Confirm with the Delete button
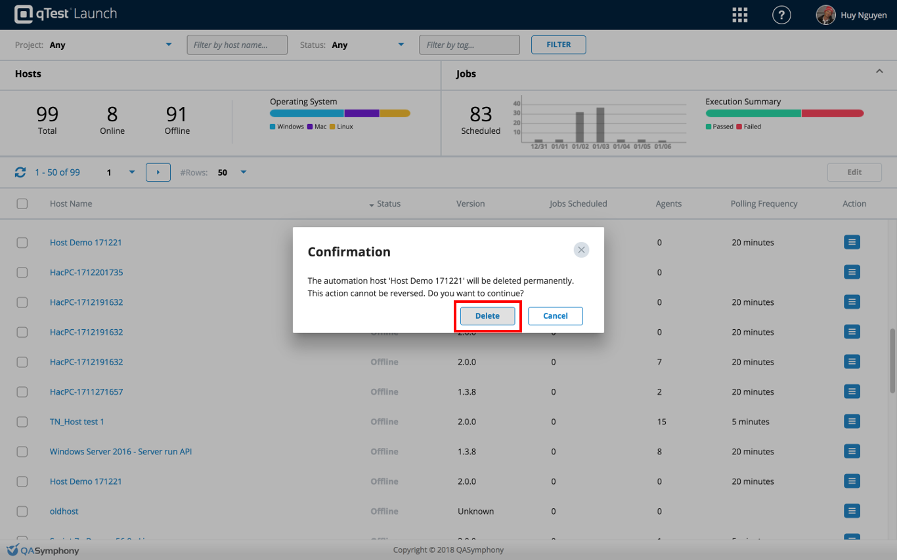Viewport: 897px width, 560px height. [487, 316]
